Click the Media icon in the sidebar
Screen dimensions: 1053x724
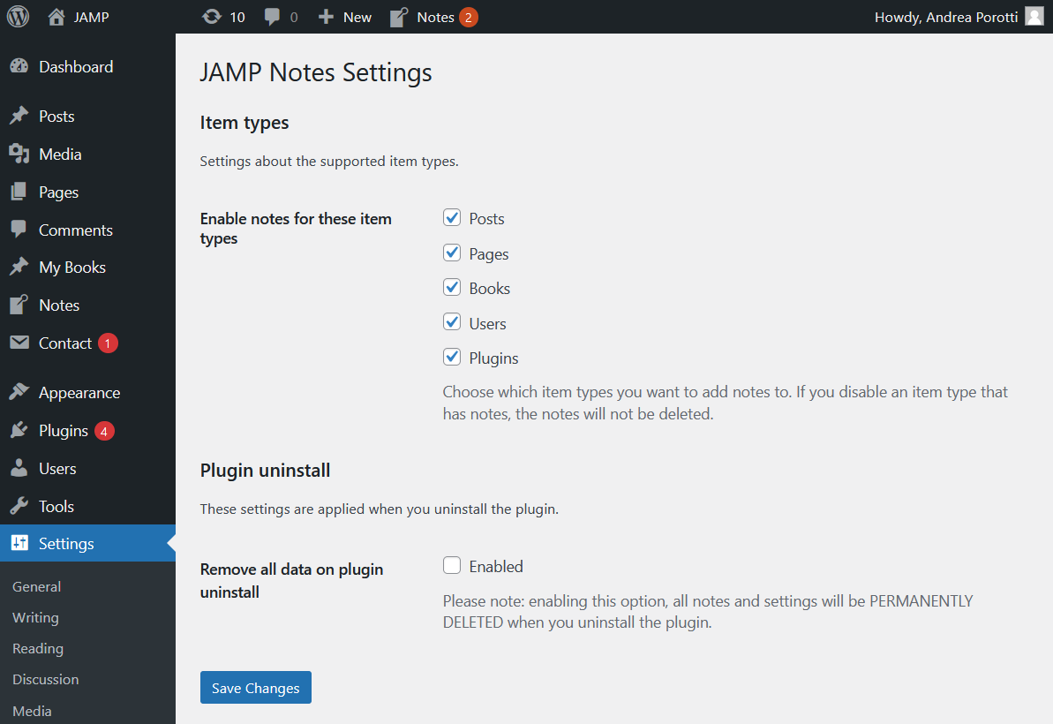19,154
